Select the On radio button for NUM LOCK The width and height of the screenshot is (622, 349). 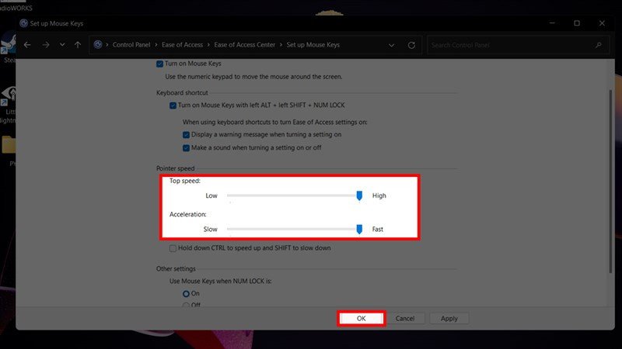[186, 294]
